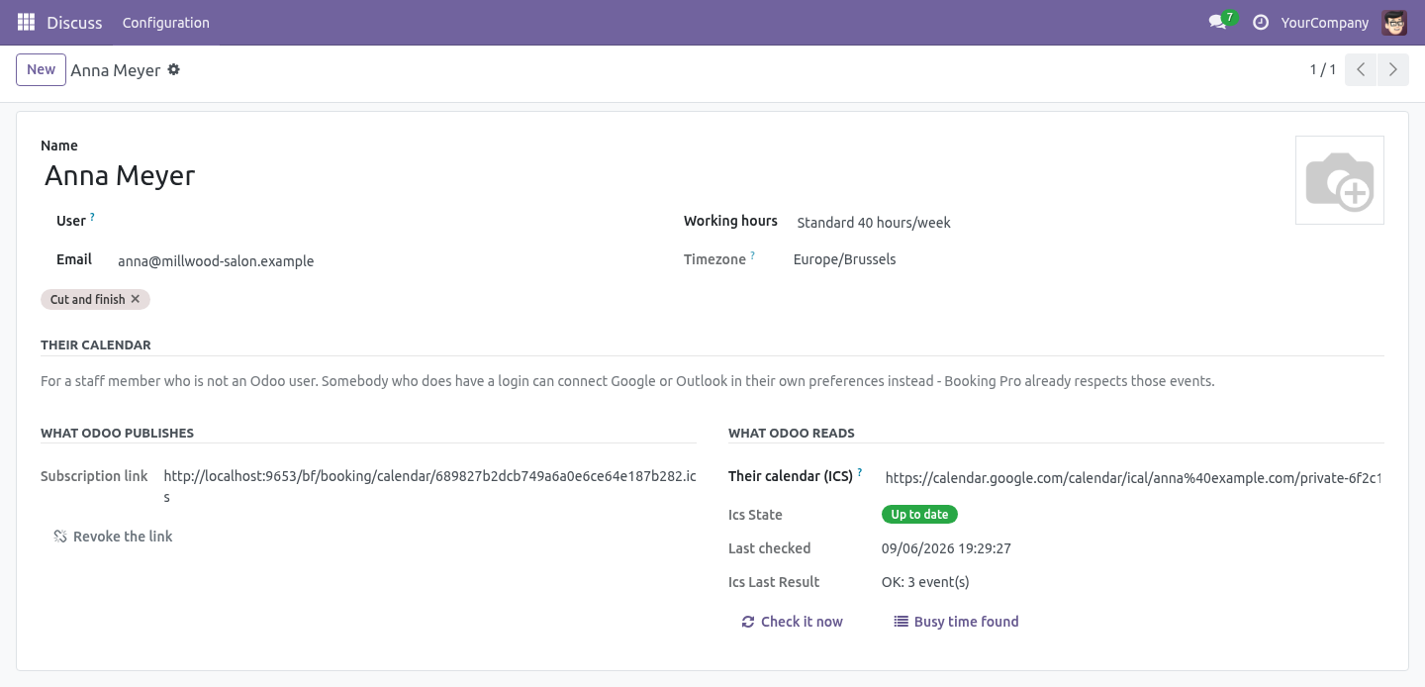1425x687 pixels.
Task: Open the YourCompany company switcher
Action: [x=1325, y=22]
